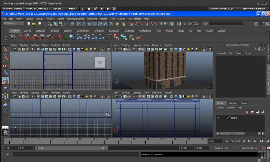The height and width of the screenshot is (162, 270).
Task: Click the VIDEO BOOKMARKS button
Action: (37, 8)
